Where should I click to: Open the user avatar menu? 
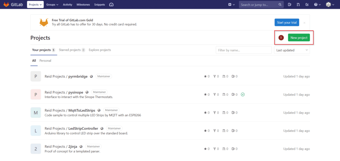click(330, 5)
